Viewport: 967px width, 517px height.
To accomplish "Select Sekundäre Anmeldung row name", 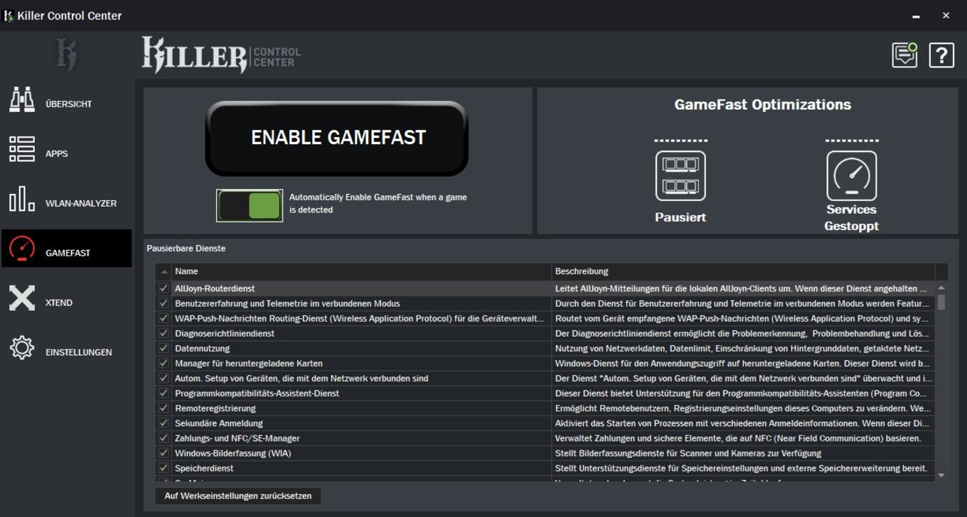I will pyautogui.click(x=219, y=423).
